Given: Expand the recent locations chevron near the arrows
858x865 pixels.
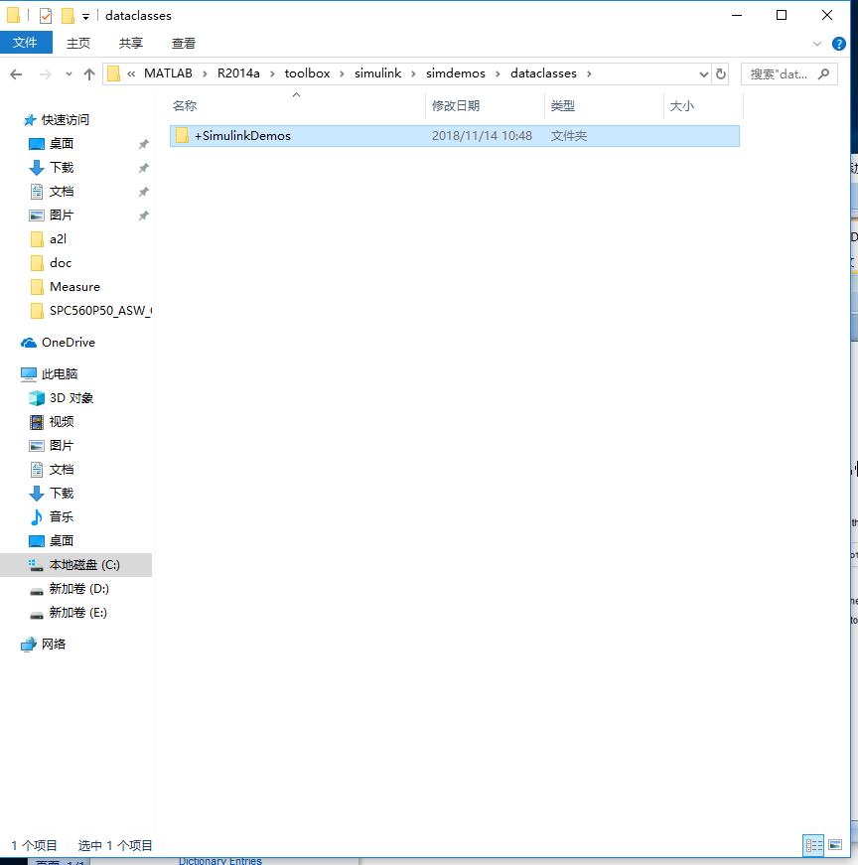Looking at the screenshot, I should pyautogui.click(x=68, y=73).
